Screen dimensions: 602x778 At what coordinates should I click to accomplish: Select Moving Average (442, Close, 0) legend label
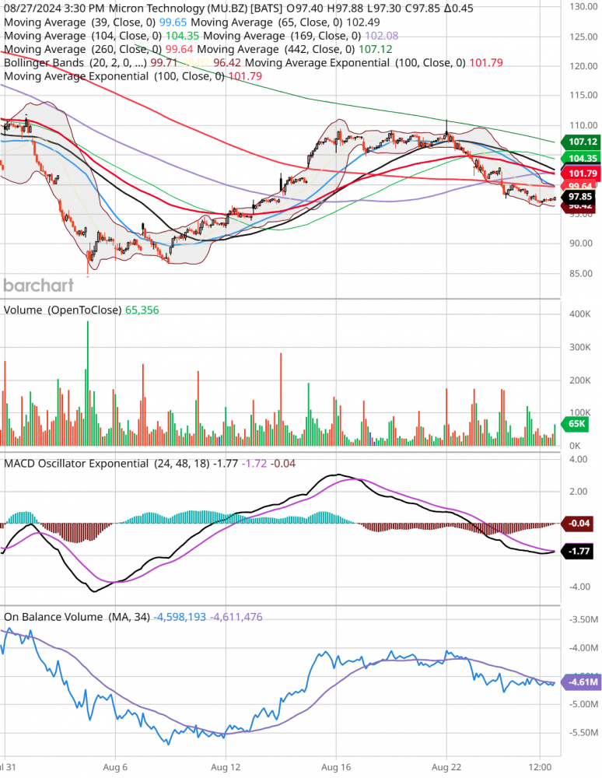pyautogui.click(x=276, y=49)
